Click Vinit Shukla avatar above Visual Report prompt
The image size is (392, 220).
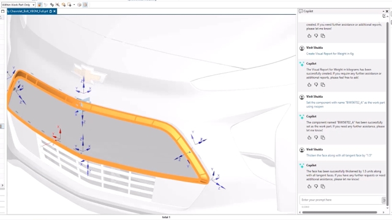click(x=302, y=48)
